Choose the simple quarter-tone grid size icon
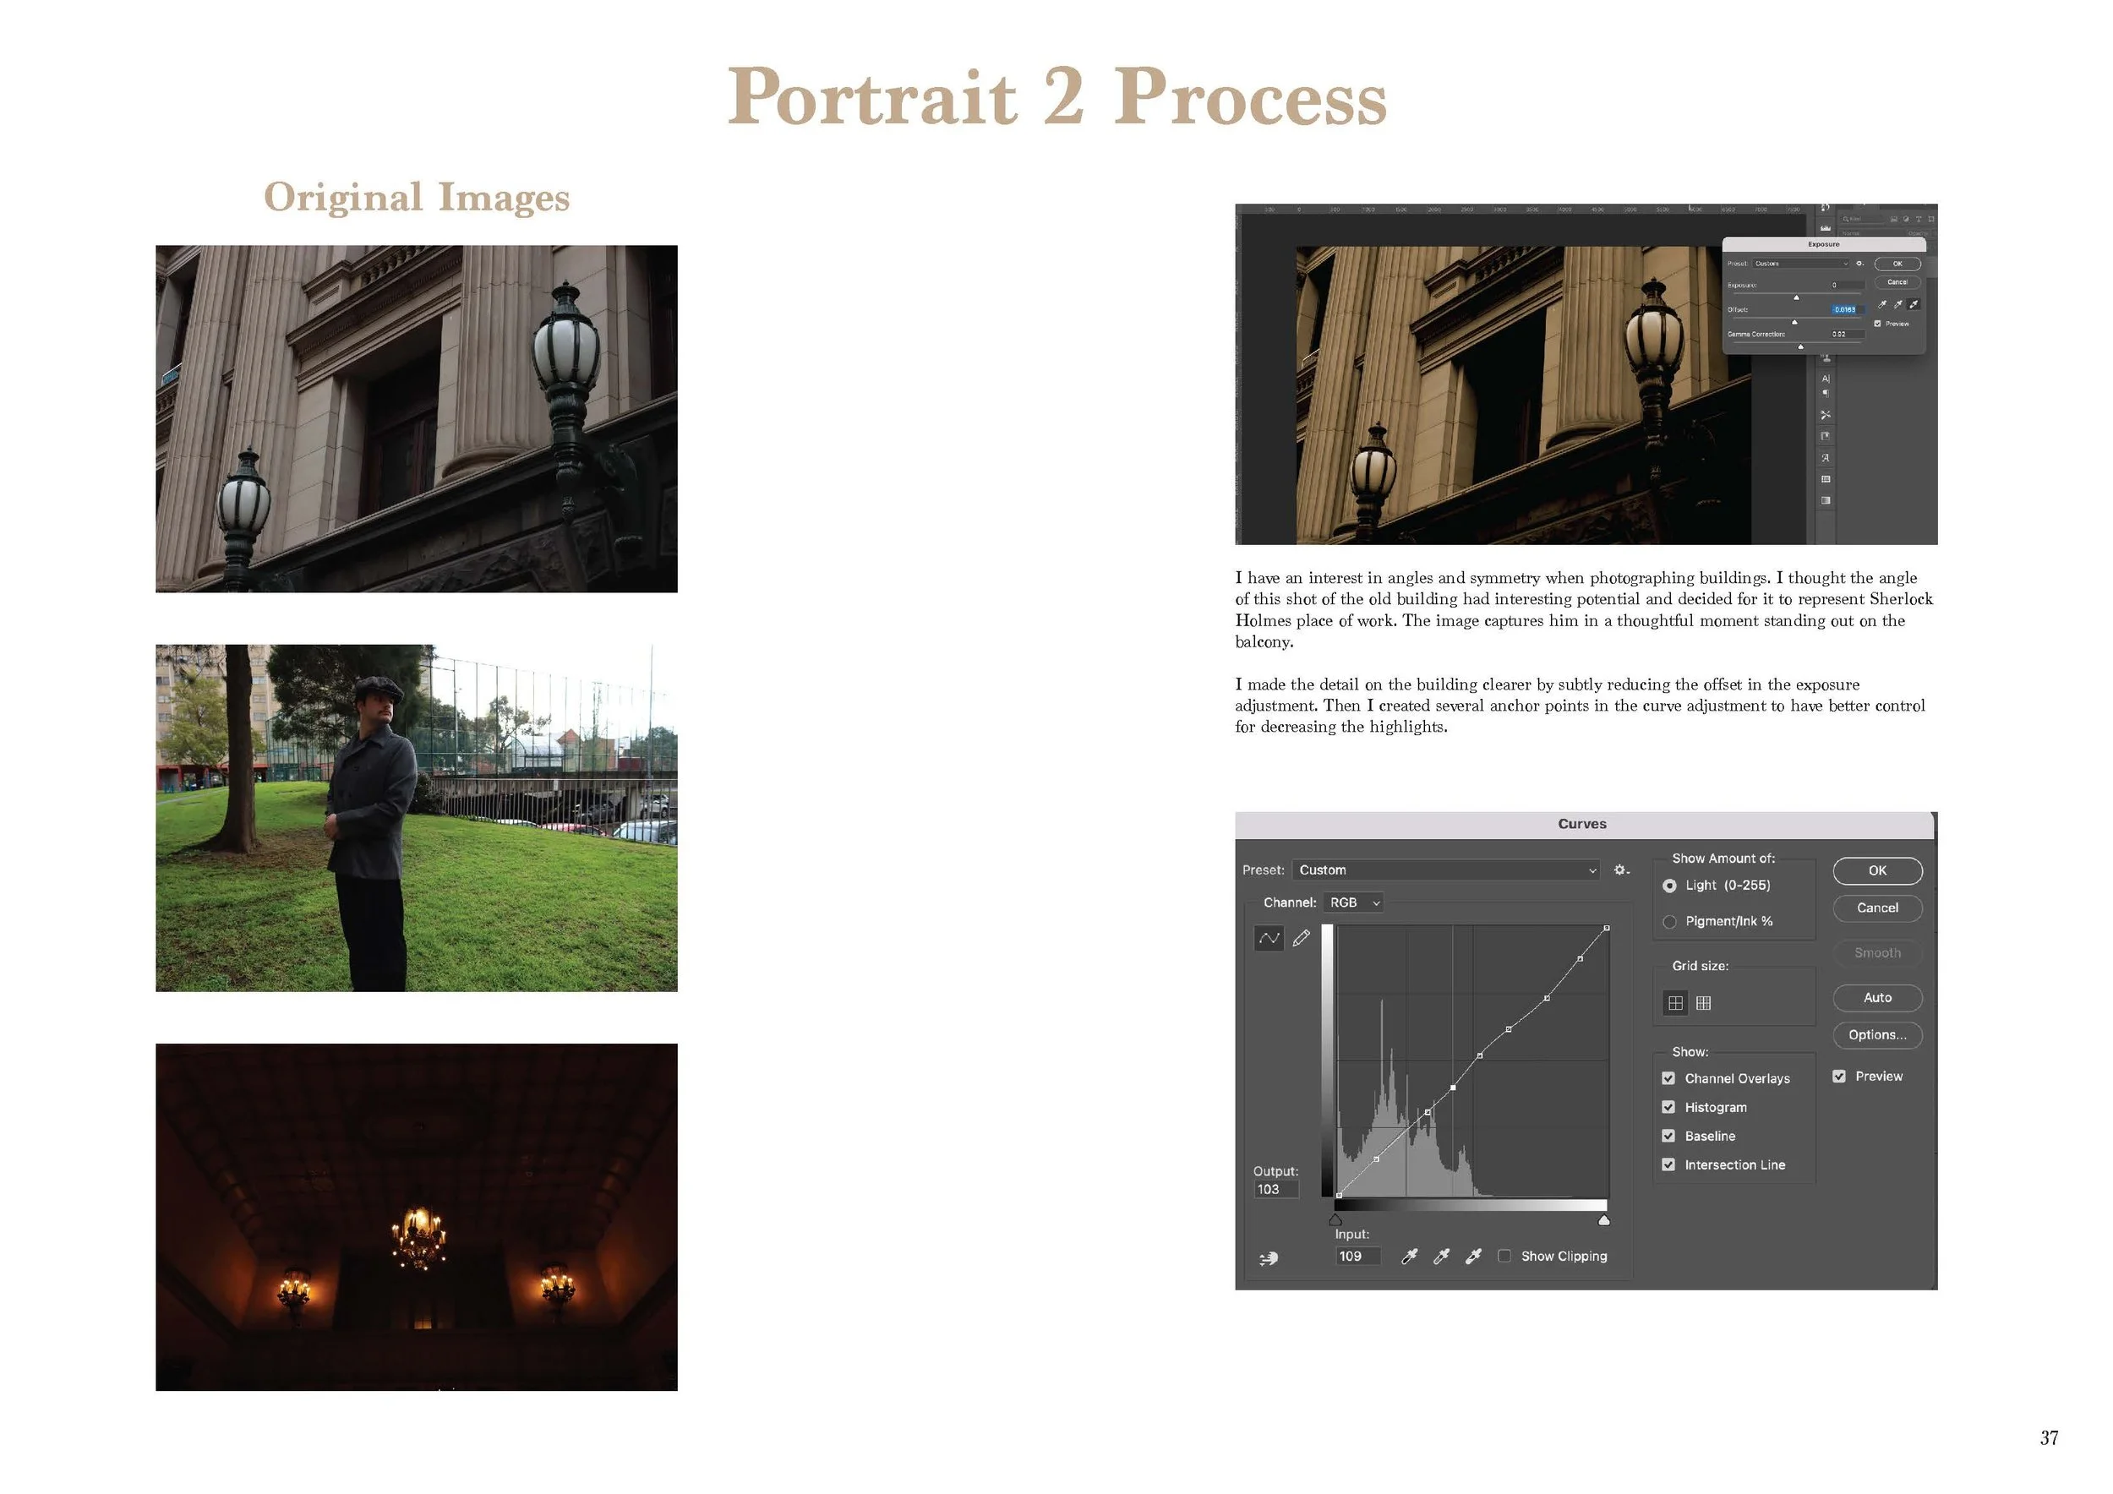2113x1494 pixels. tap(1675, 1004)
